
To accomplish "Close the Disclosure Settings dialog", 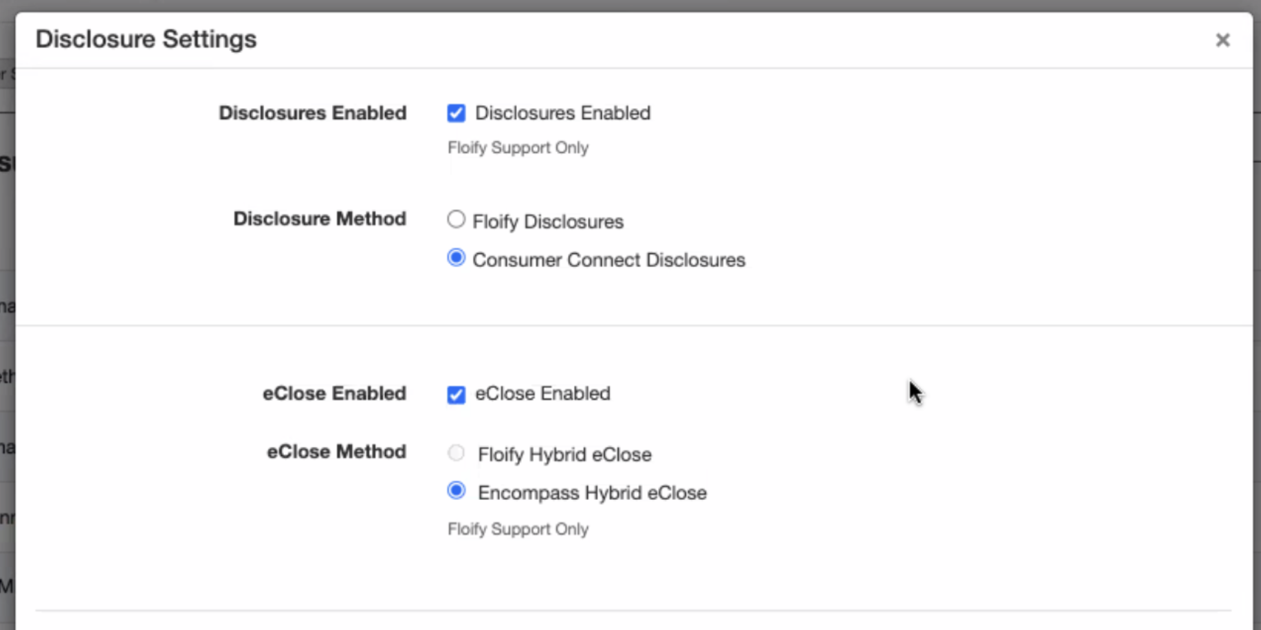I will tap(1222, 41).
